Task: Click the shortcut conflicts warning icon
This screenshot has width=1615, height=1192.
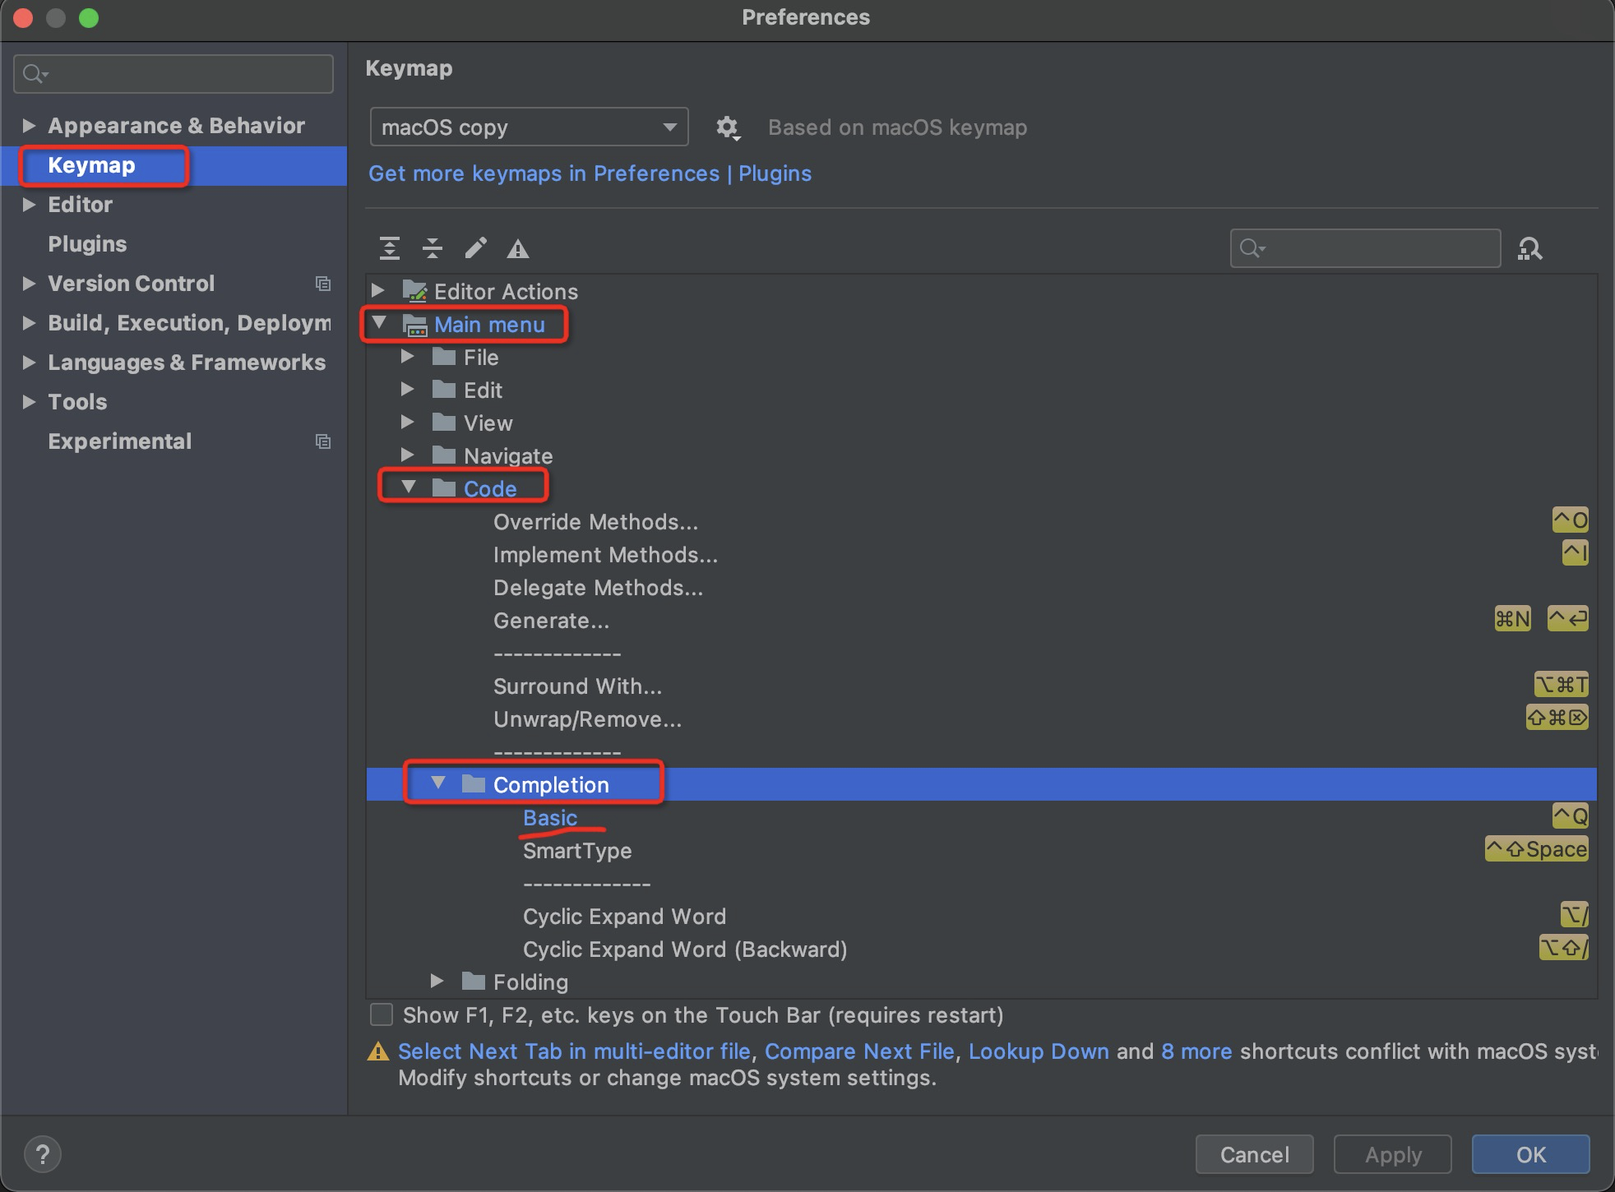Action: coord(517,247)
